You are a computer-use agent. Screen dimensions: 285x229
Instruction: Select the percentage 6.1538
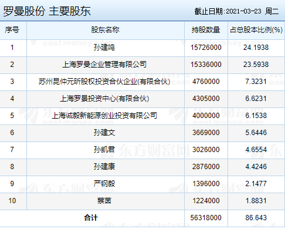(x=256, y=116)
